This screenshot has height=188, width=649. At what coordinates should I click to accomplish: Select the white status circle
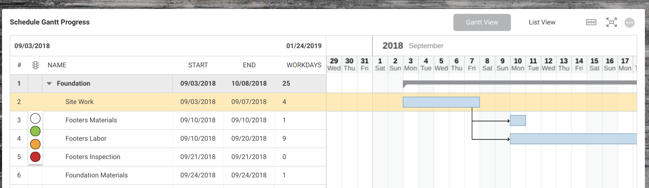point(36,119)
